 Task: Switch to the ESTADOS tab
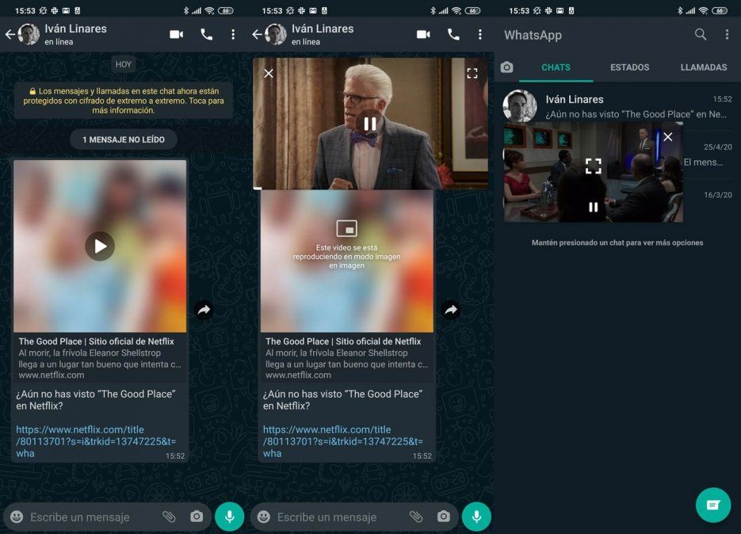629,67
